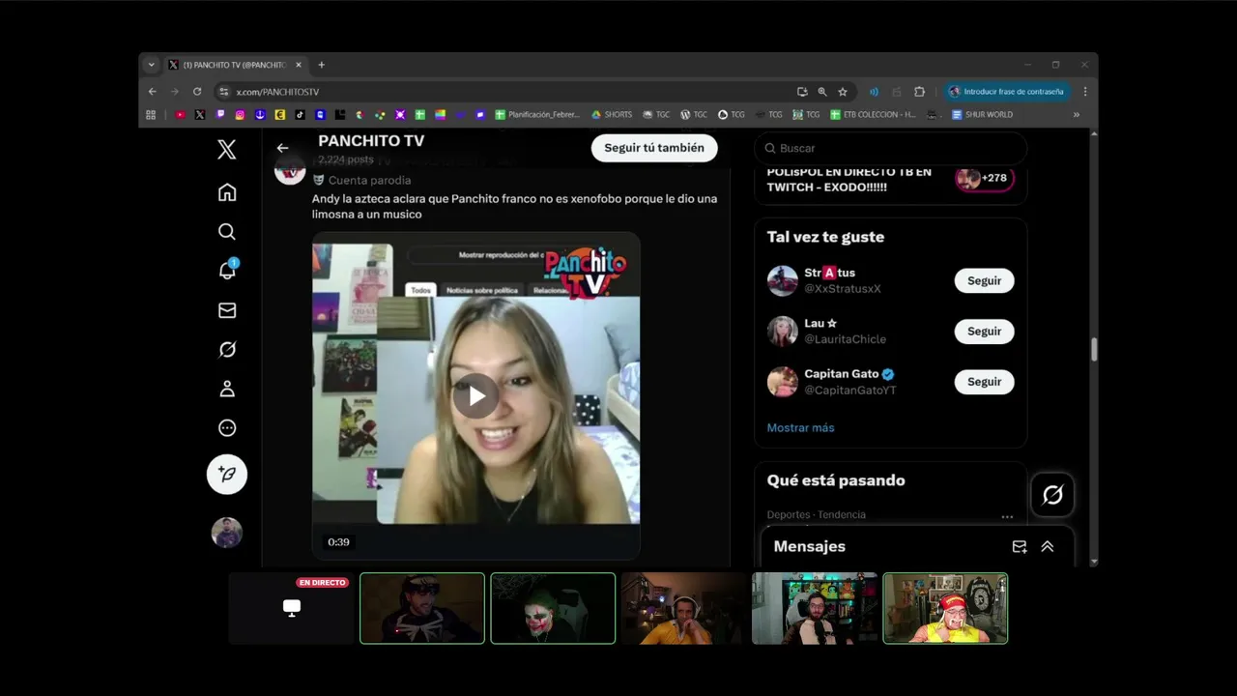
Task: Open the account avatar in sidebar
Action: coord(227,533)
